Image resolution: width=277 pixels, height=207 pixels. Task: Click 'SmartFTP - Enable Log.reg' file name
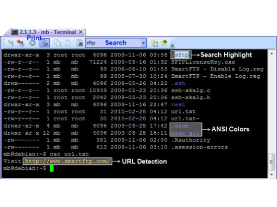point(215,76)
